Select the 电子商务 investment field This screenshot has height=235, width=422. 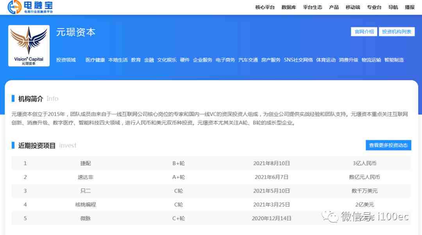click(x=225, y=60)
